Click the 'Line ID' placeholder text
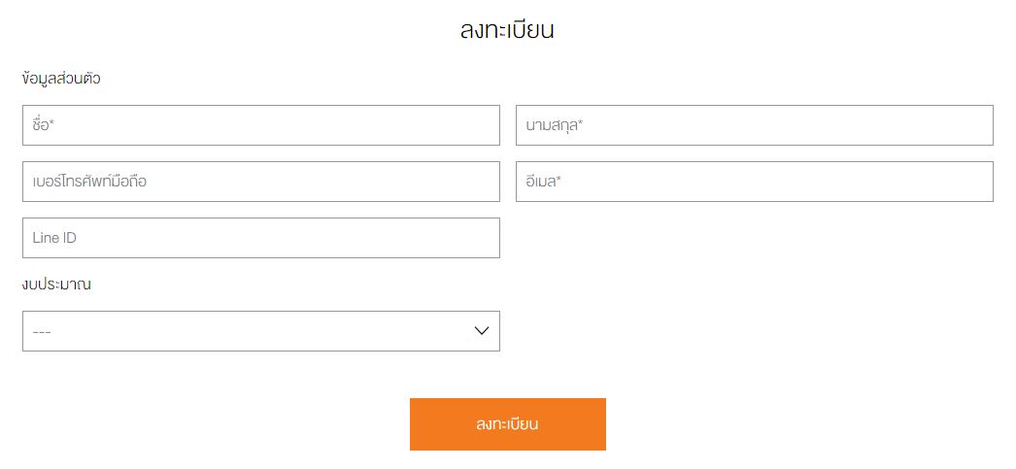The width and height of the screenshot is (1016, 469). point(53,238)
